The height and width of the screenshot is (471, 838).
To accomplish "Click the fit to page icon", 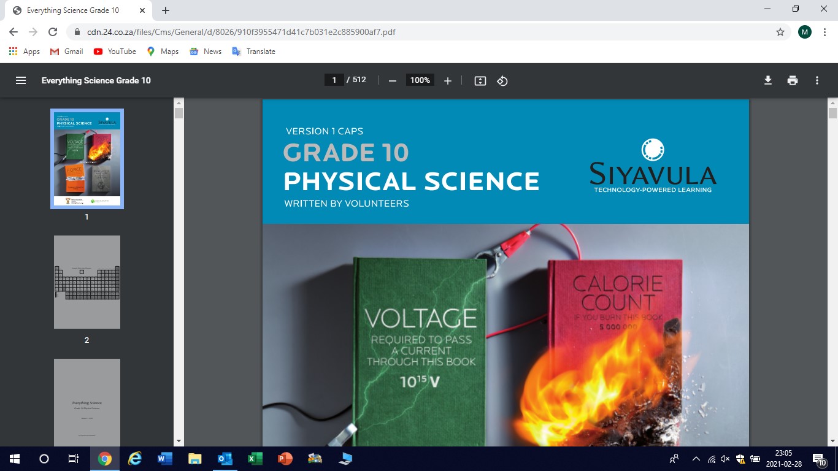I will click(480, 81).
